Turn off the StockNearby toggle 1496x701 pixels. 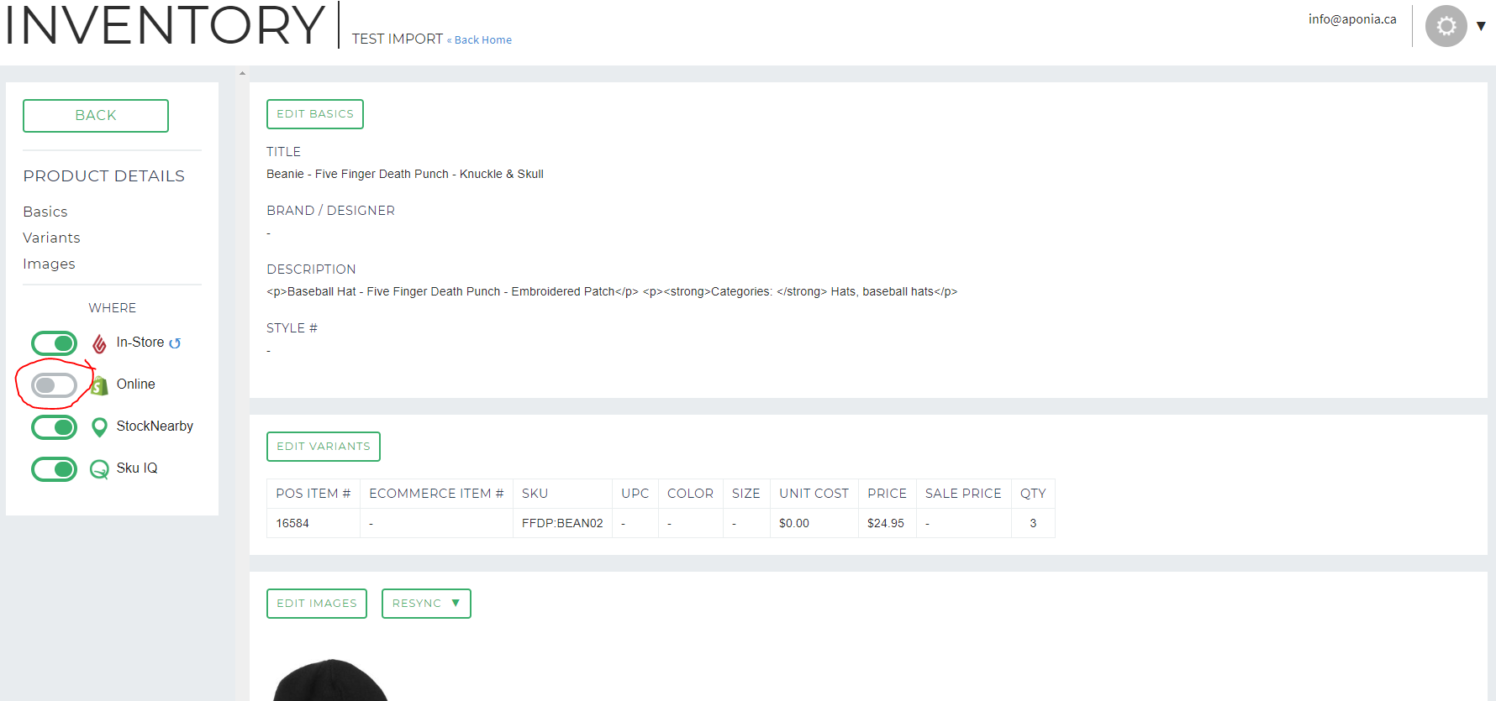click(54, 427)
